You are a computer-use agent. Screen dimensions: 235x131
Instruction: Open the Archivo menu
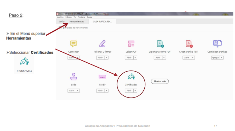(x=60, y=17)
